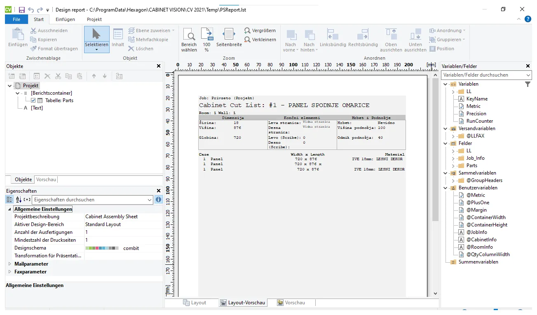Click Ausschneiden in the clipboard group
Viewport: 537px width, 315px height.
49,30
